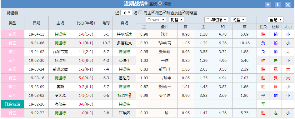Open the Crown bookmaker dropdown
This screenshot has width=295, height=119.
tap(156, 20)
